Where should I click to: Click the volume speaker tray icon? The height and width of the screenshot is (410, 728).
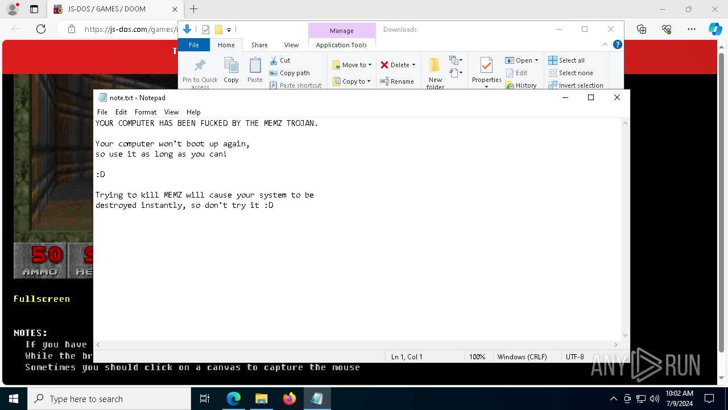(x=655, y=399)
